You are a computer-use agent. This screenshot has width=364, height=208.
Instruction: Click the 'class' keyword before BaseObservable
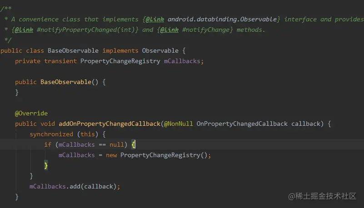click(x=35, y=50)
